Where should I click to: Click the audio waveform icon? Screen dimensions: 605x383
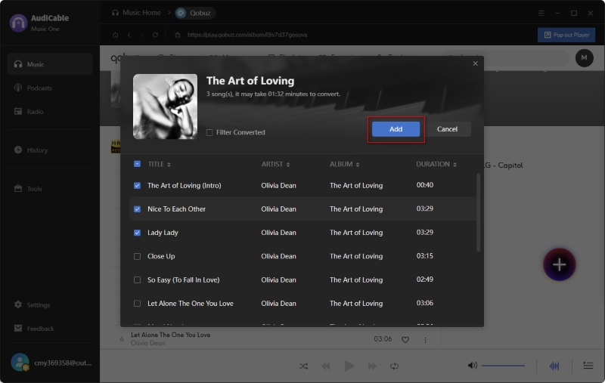554,366
